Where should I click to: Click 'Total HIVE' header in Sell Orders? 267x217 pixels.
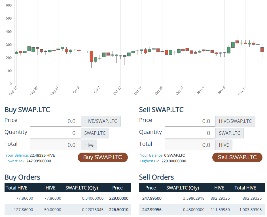pyautogui.click(x=245, y=188)
